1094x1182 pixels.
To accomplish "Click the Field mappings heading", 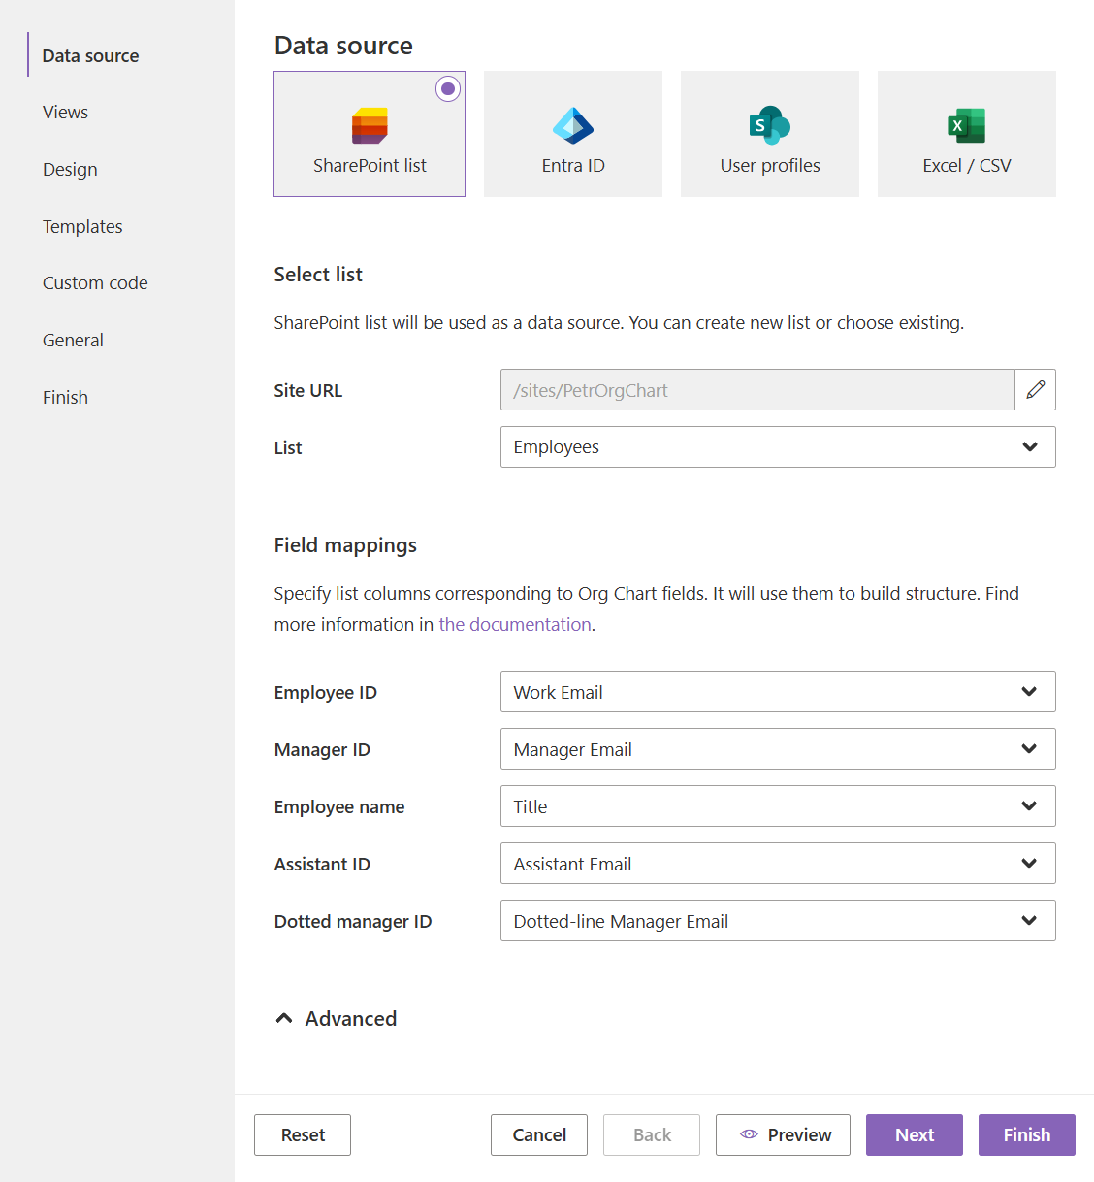I will pos(345,545).
